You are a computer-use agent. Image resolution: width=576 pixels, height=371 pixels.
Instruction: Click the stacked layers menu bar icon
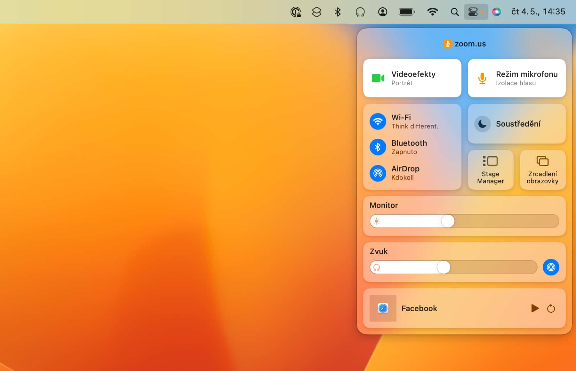point(316,12)
